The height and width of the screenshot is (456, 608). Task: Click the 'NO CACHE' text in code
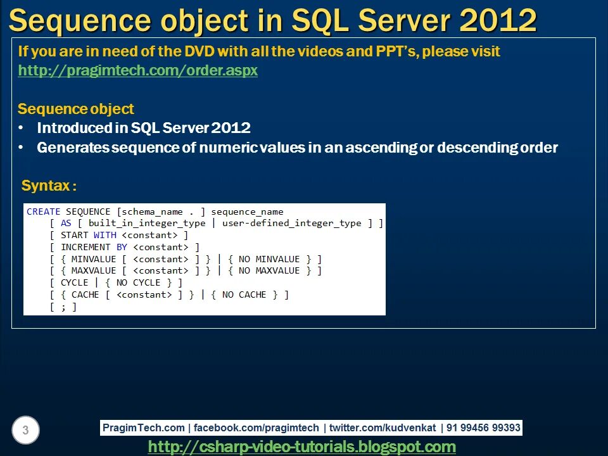click(244, 294)
